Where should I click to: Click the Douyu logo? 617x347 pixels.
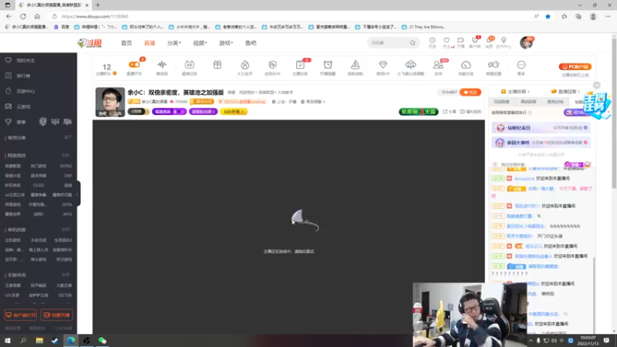(89, 43)
